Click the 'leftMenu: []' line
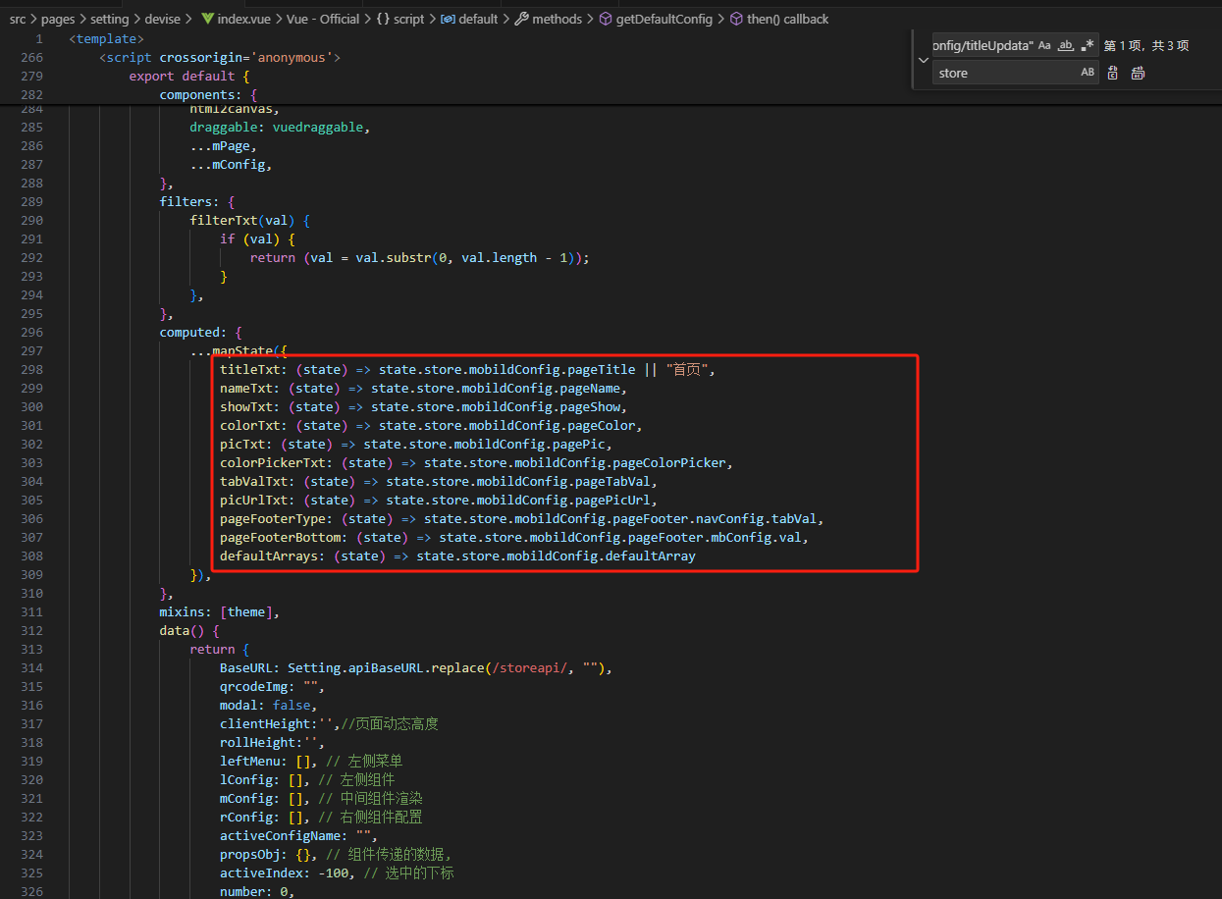The height and width of the screenshot is (899, 1222). click(x=311, y=761)
